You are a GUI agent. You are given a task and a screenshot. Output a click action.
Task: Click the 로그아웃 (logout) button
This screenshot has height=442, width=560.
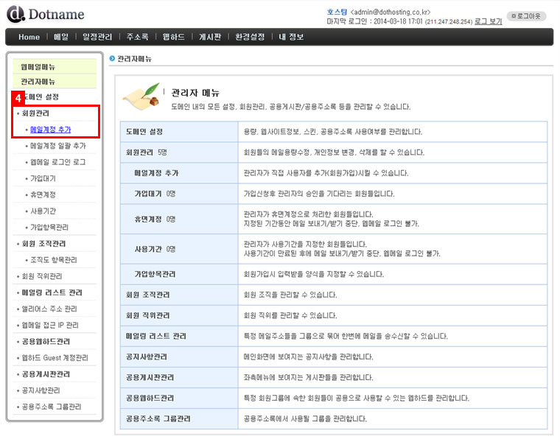(527, 15)
